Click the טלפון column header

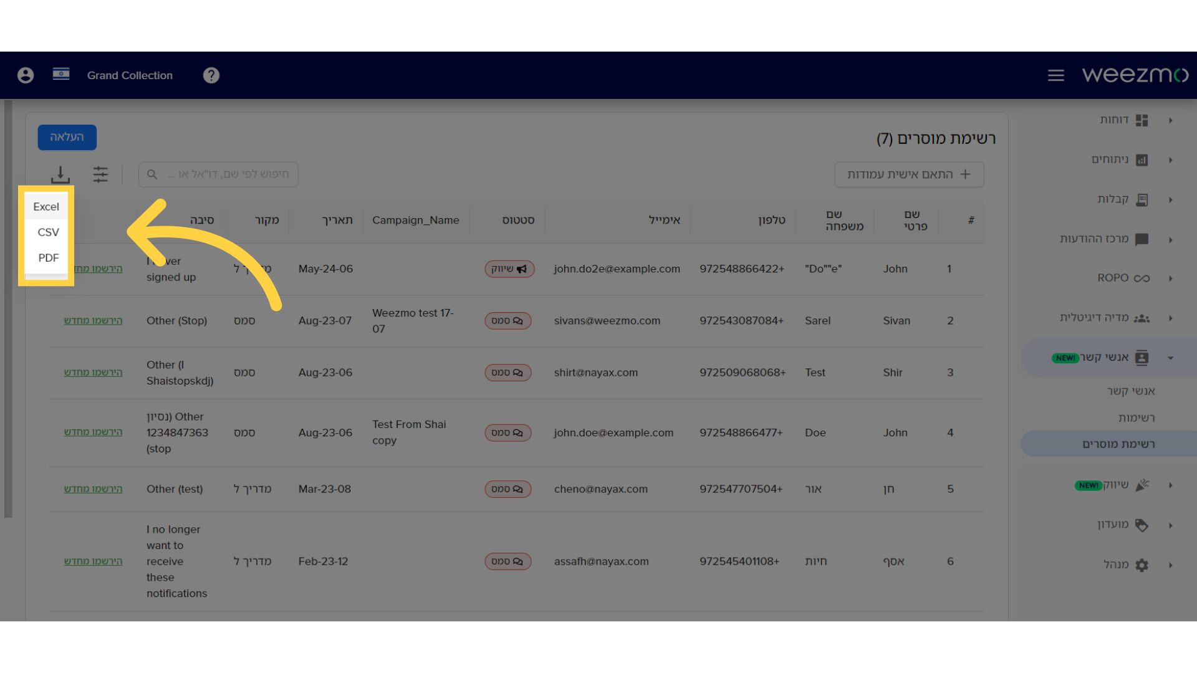pyautogui.click(x=772, y=221)
